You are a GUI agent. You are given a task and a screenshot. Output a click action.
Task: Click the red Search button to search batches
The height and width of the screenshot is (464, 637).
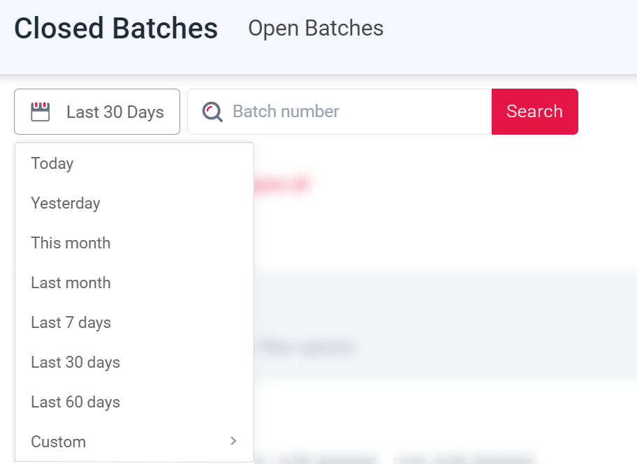534,111
